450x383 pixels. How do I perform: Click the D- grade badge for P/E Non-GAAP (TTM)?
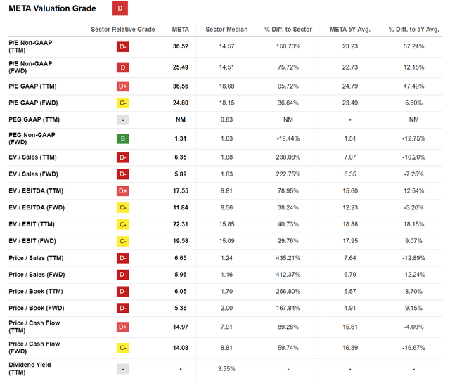click(123, 46)
